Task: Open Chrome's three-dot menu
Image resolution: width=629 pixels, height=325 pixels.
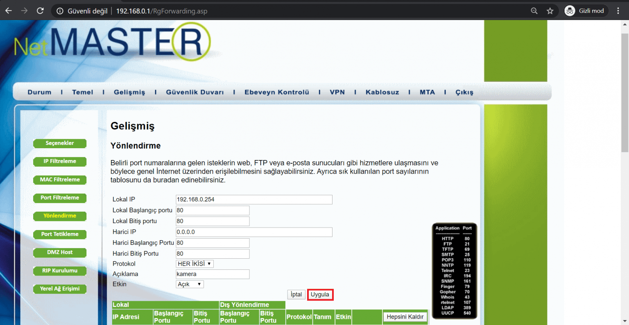Action: (618, 11)
